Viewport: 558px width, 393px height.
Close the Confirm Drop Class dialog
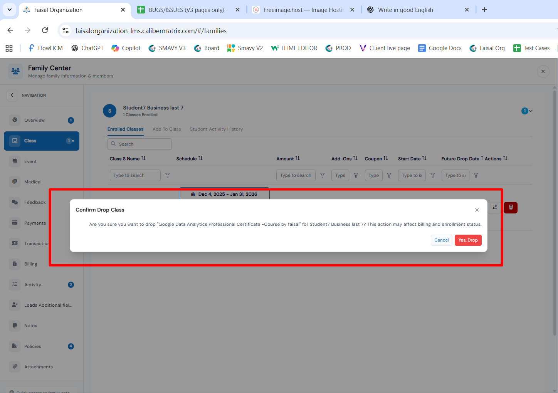477,210
